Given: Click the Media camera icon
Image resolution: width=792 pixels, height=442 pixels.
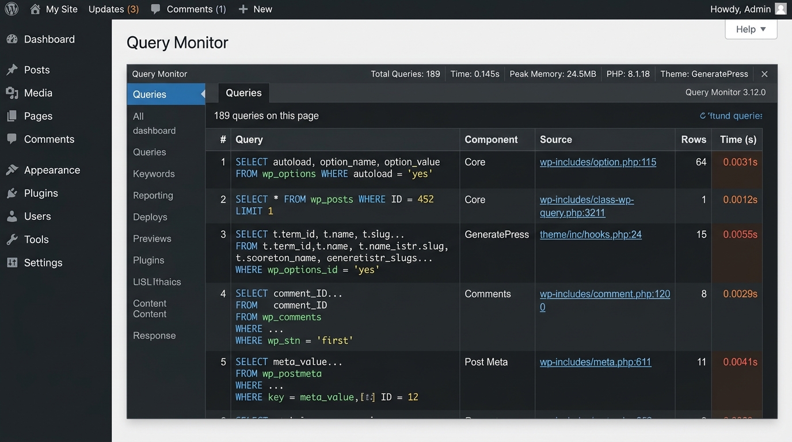Looking at the screenshot, I should coord(13,93).
